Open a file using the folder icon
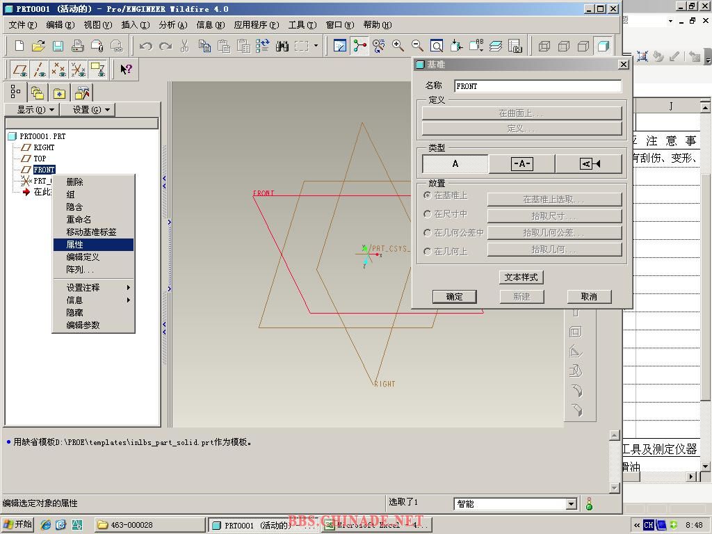The image size is (712, 534). point(39,46)
